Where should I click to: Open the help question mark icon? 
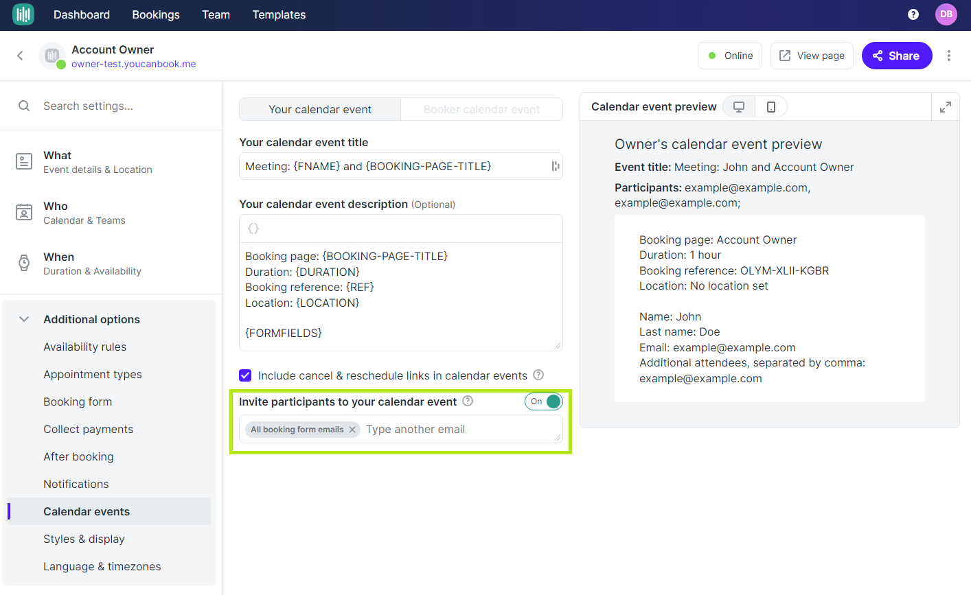[913, 14]
